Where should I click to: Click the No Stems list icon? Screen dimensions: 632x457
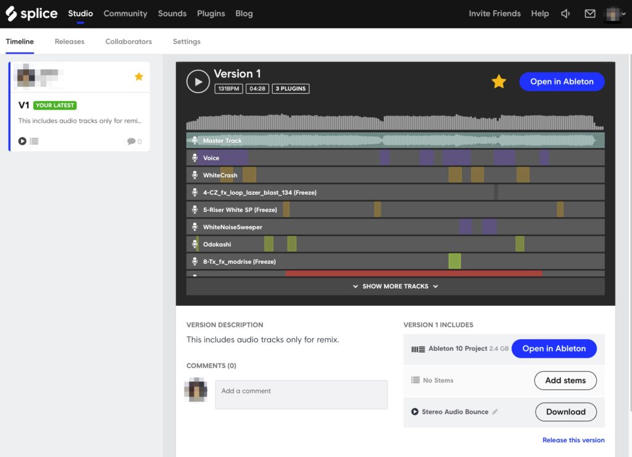(415, 380)
